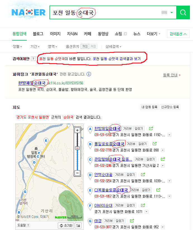
Task: Select the 통합검색 tab
Action: tap(19, 34)
